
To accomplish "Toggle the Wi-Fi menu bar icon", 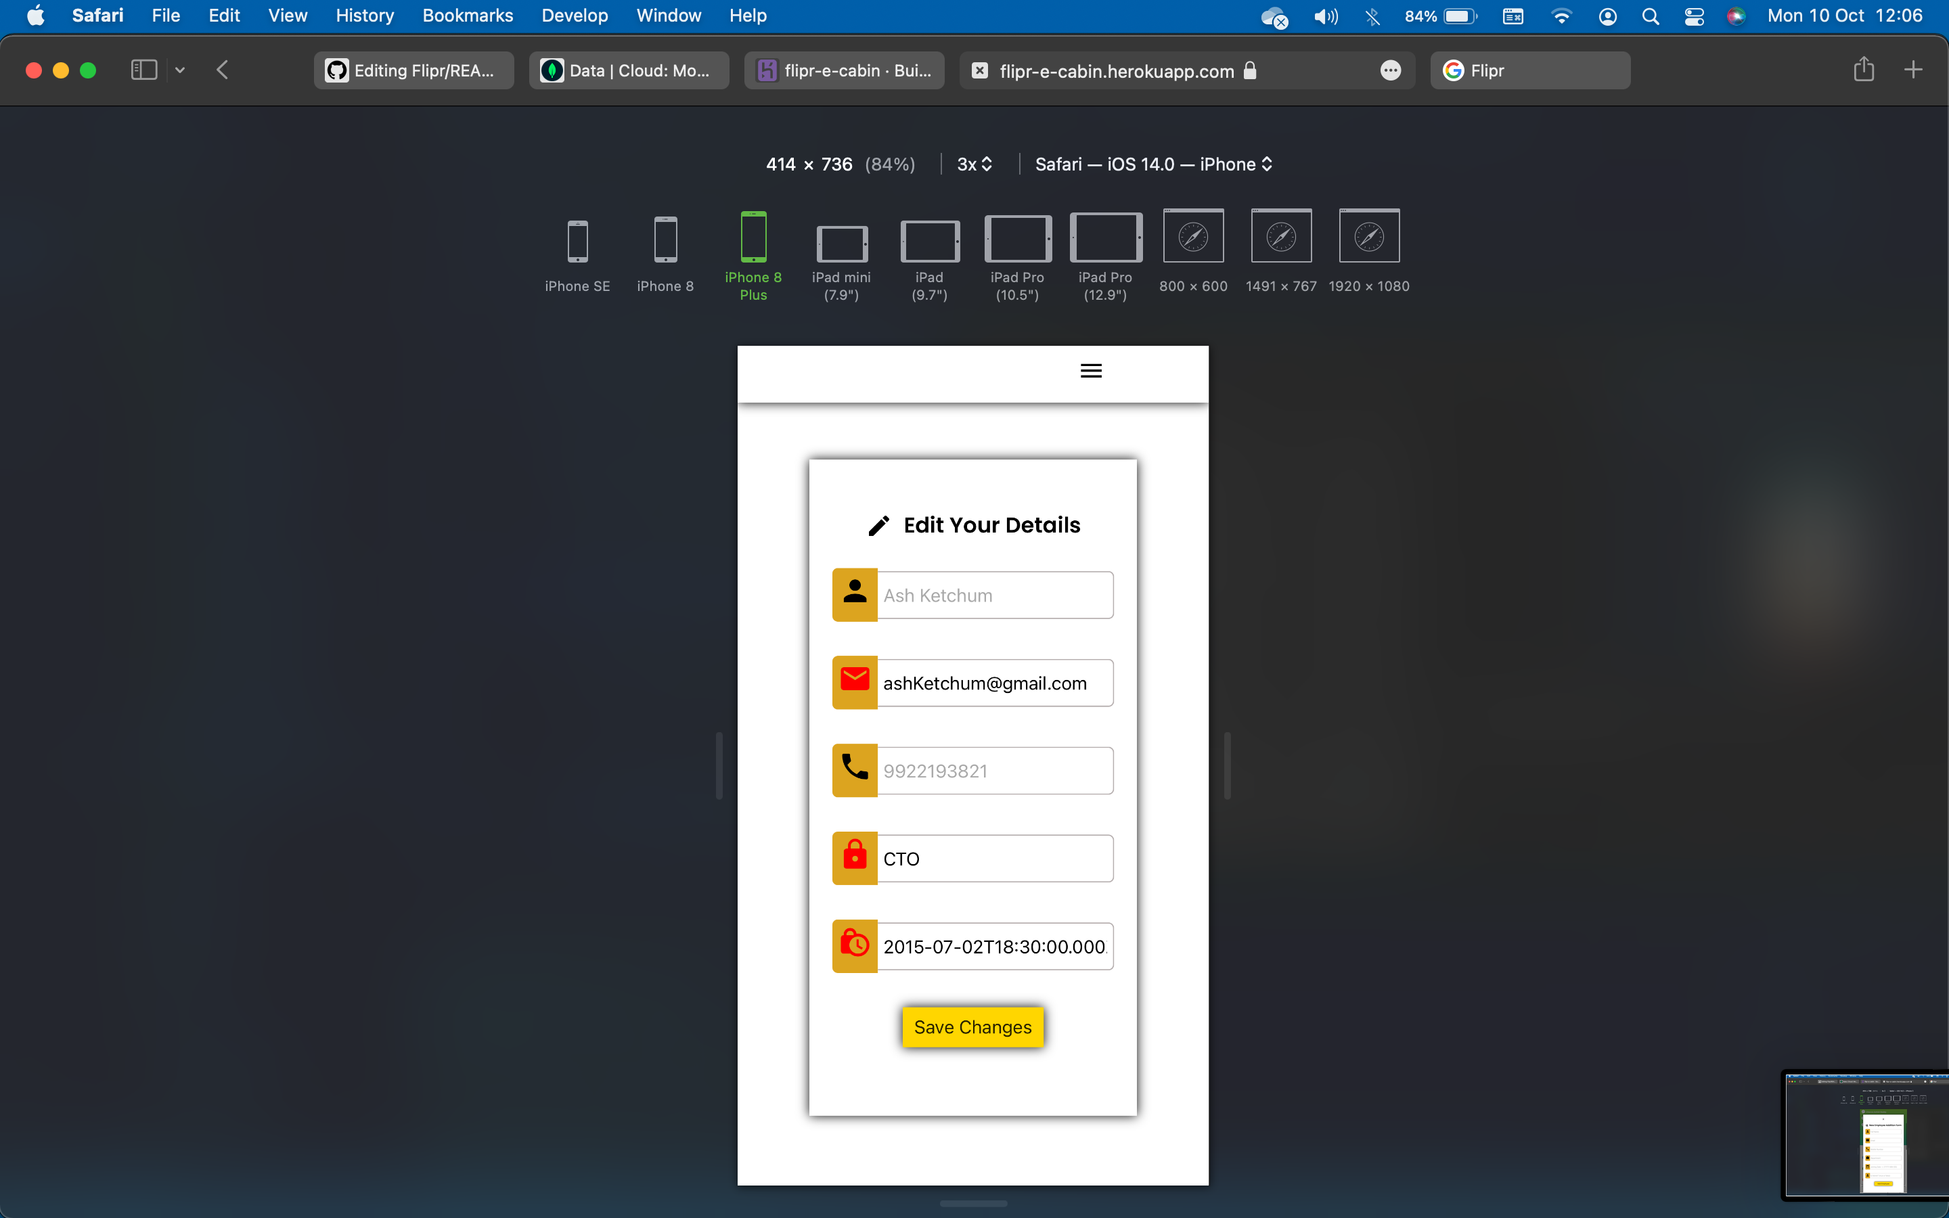I will tap(1561, 16).
